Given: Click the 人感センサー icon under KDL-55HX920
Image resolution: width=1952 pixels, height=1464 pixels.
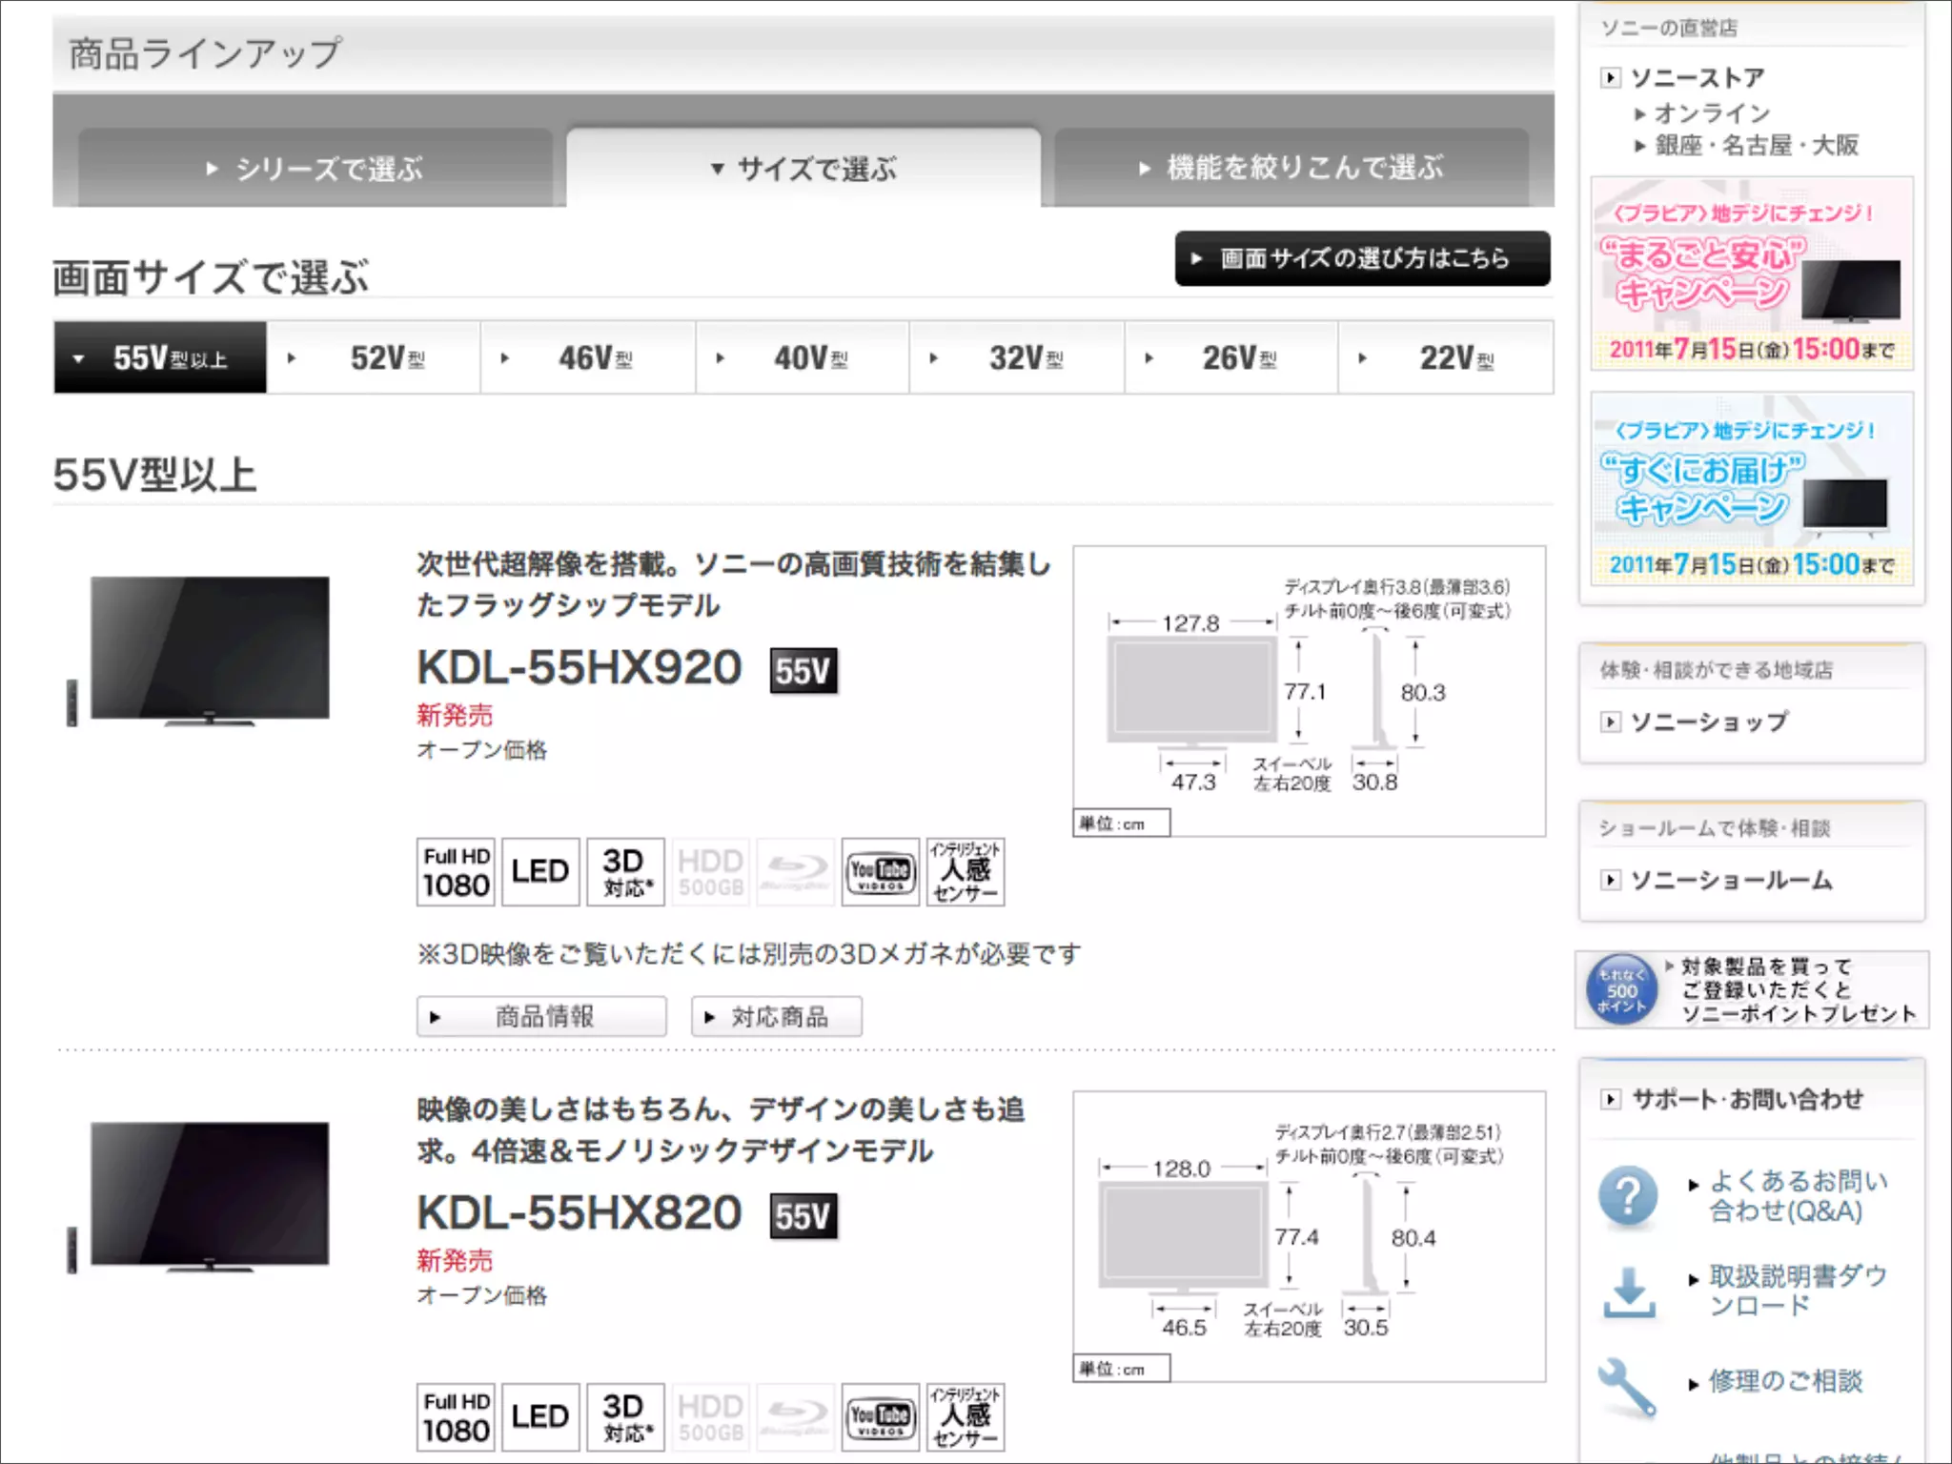Looking at the screenshot, I should pyautogui.click(x=965, y=871).
